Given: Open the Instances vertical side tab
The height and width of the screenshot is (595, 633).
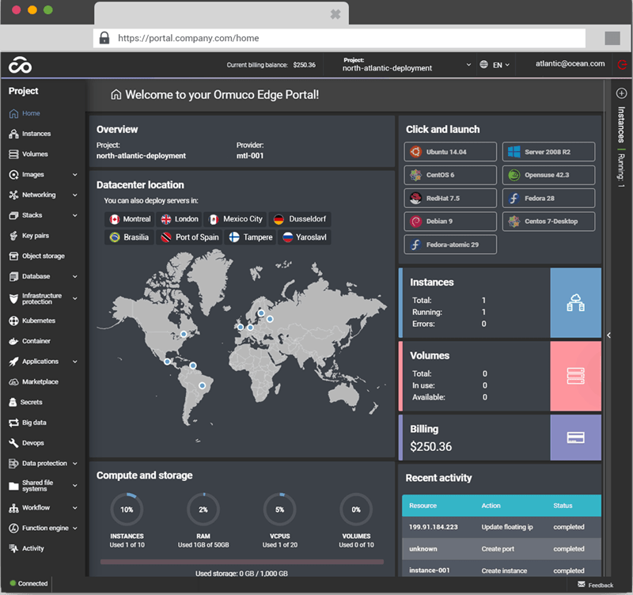Looking at the screenshot, I should [621, 124].
